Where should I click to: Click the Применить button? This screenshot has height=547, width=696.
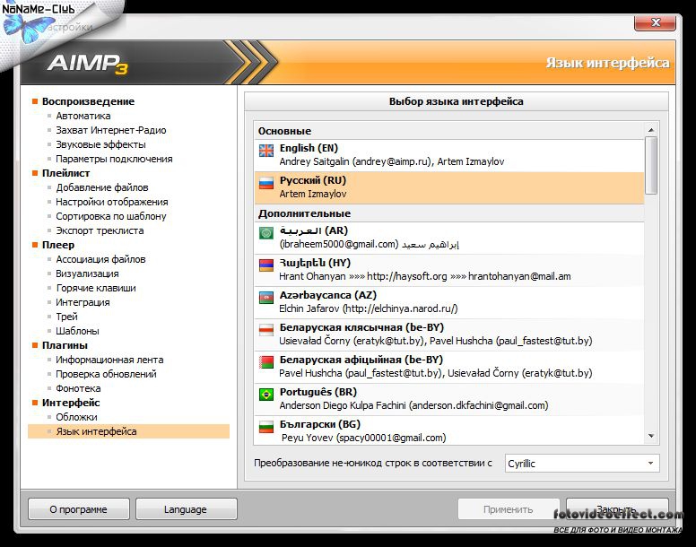click(508, 509)
